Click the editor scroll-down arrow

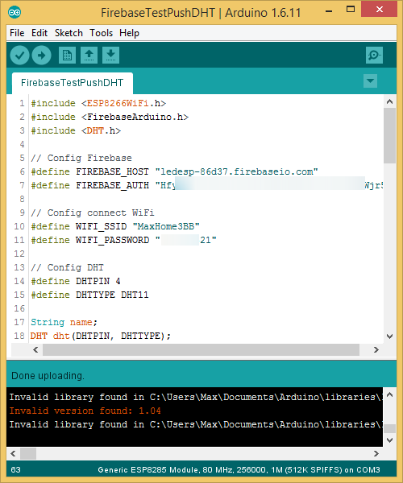pyautogui.click(x=390, y=336)
